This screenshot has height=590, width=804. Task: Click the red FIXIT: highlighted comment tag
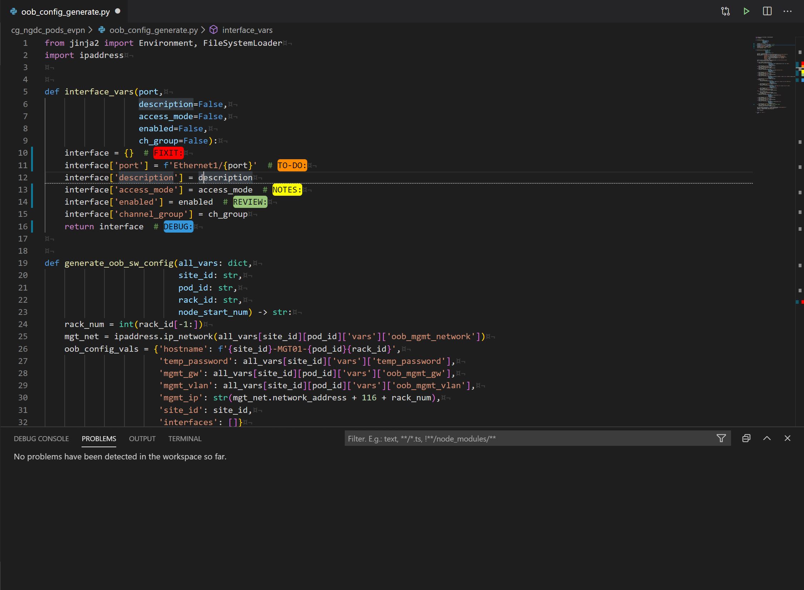(x=168, y=153)
